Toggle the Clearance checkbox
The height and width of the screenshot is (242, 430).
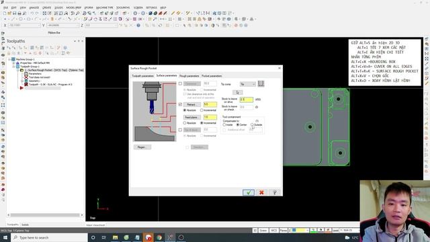pos(180,83)
